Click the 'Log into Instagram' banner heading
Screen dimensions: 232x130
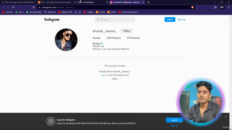(x=66, y=120)
